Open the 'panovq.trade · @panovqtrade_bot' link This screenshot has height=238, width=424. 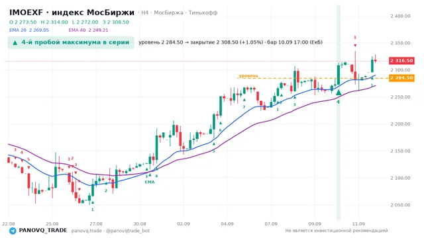[x=111, y=231]
